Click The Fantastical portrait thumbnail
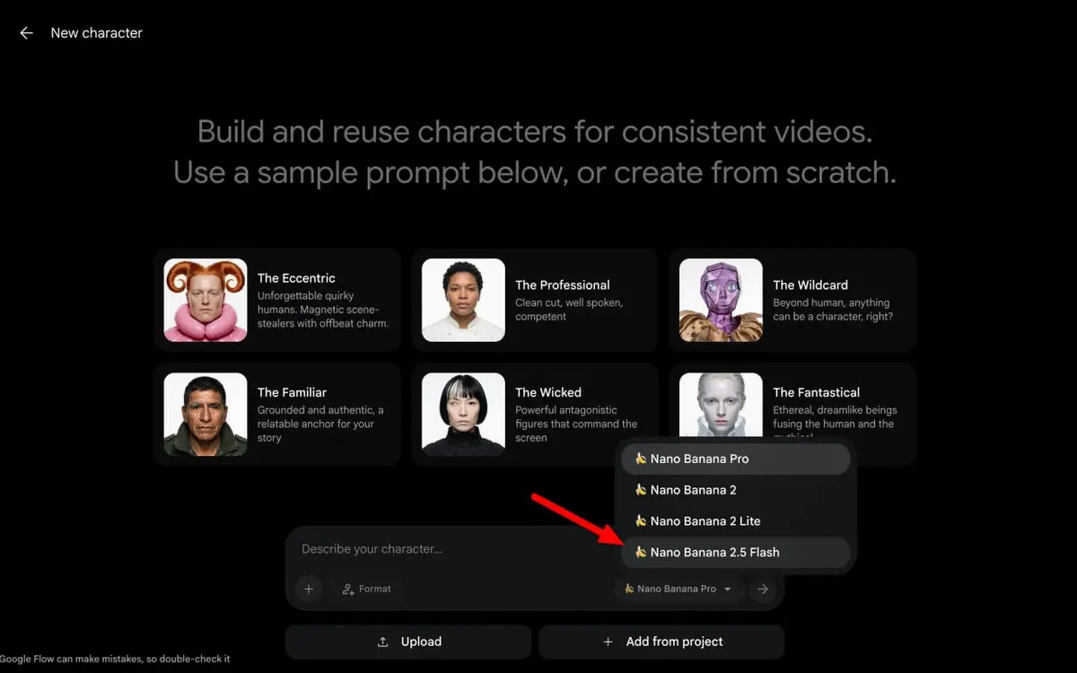This screenshot has width=1077, height=673. pos(721,406)
